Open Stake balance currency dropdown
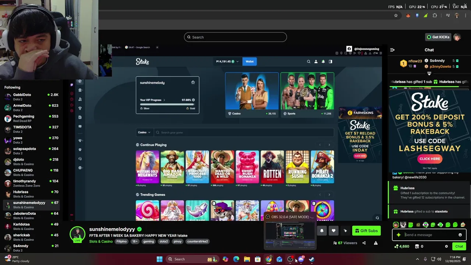Viewport: 471px width, 265px height. pyautogui.click(x=227, y=61)
